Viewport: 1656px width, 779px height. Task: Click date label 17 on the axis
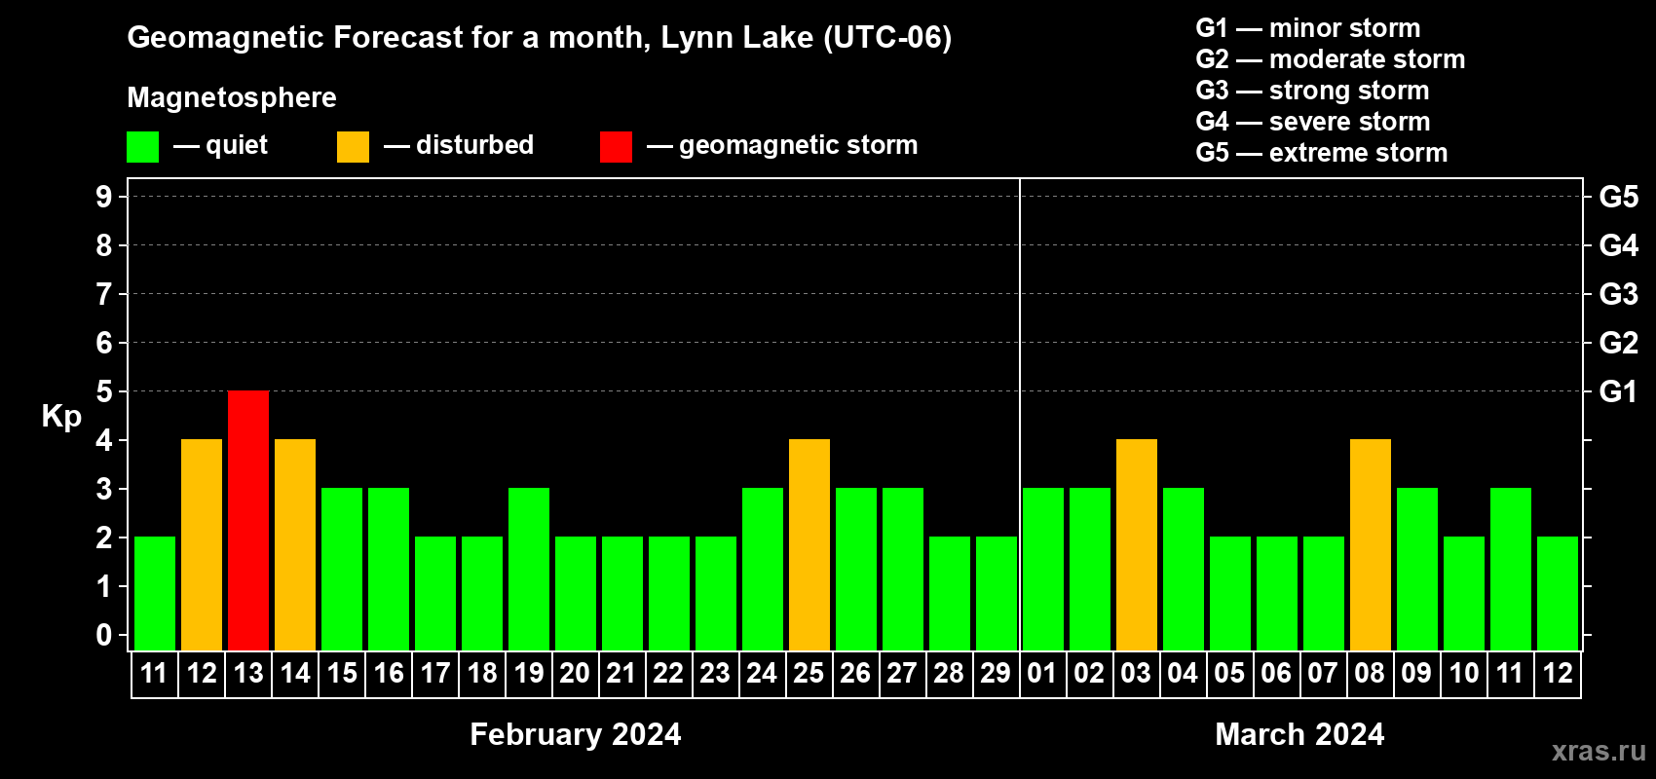pyautogui.click(x=435, y=673)
